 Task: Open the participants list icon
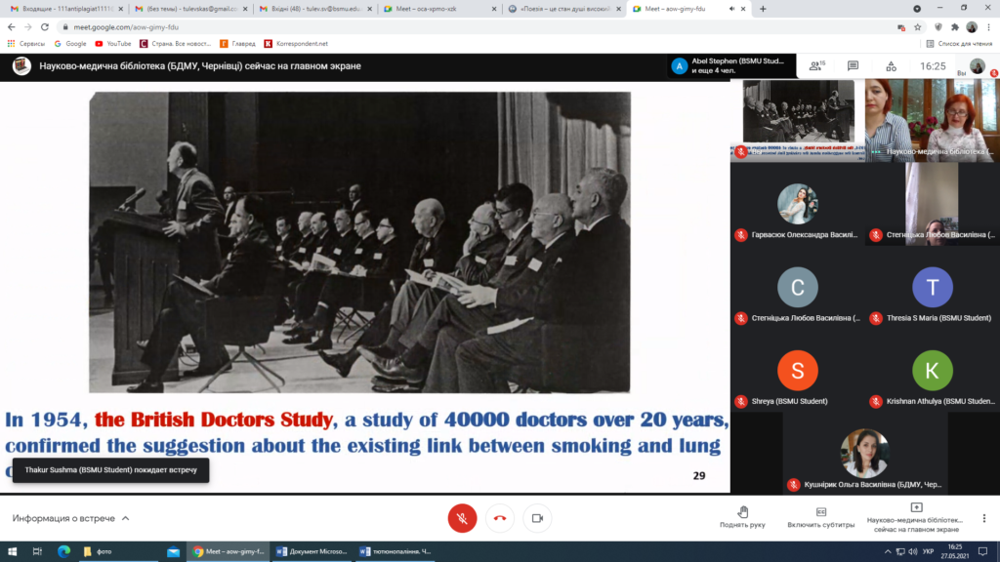(x=815, y=66)
